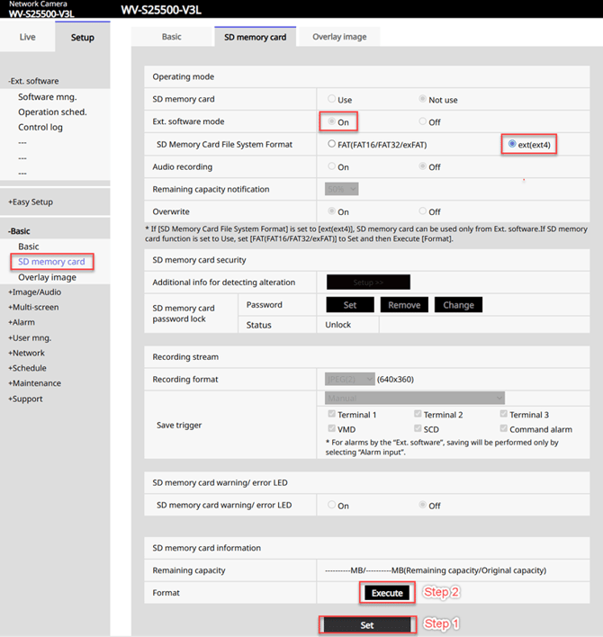Turn Ext. software mode Off
603x637 pixels.
tap(424, 121)
